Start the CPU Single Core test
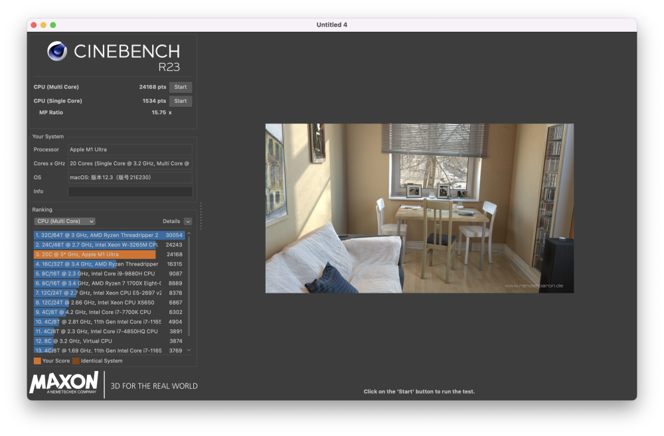The width and height of the screenshot is (664, 436). (181, 101)
